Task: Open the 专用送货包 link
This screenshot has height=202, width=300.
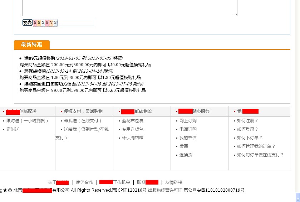Action: pyautogui.click(x=132, y=129)
